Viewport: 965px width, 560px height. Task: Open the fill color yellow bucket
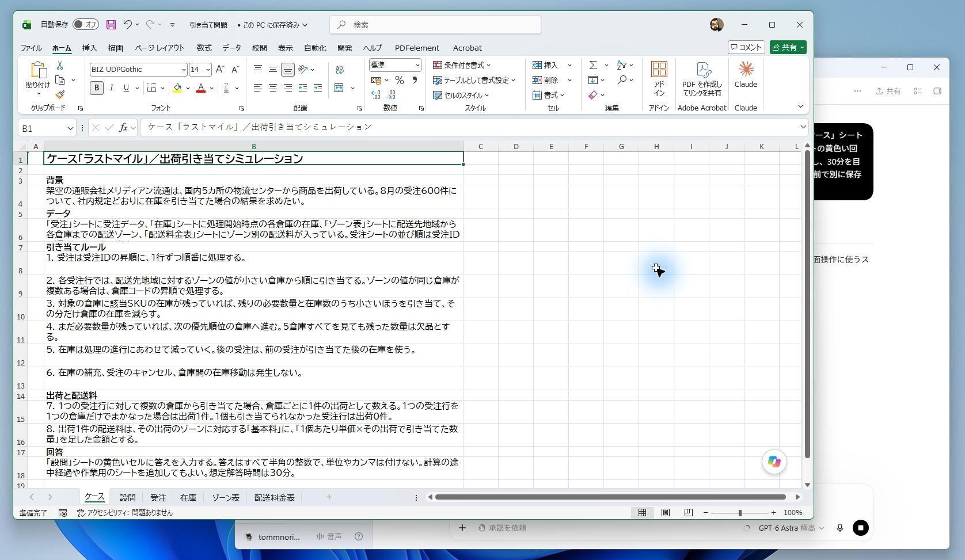[177, 88]
